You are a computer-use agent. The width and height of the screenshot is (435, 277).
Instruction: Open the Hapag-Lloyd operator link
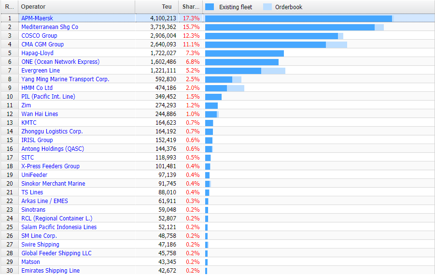click(38, 53)
